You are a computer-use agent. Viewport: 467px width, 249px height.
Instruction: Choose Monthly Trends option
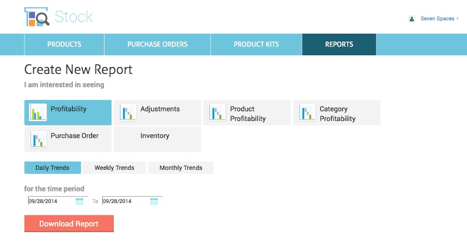[x=181, y=168]
